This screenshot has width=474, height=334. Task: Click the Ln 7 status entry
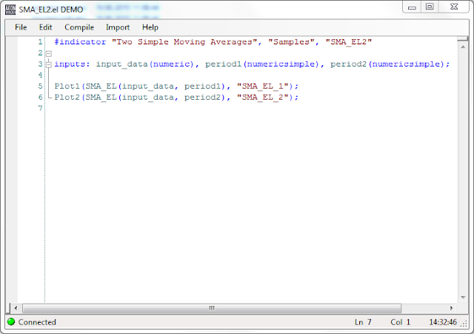363,322
